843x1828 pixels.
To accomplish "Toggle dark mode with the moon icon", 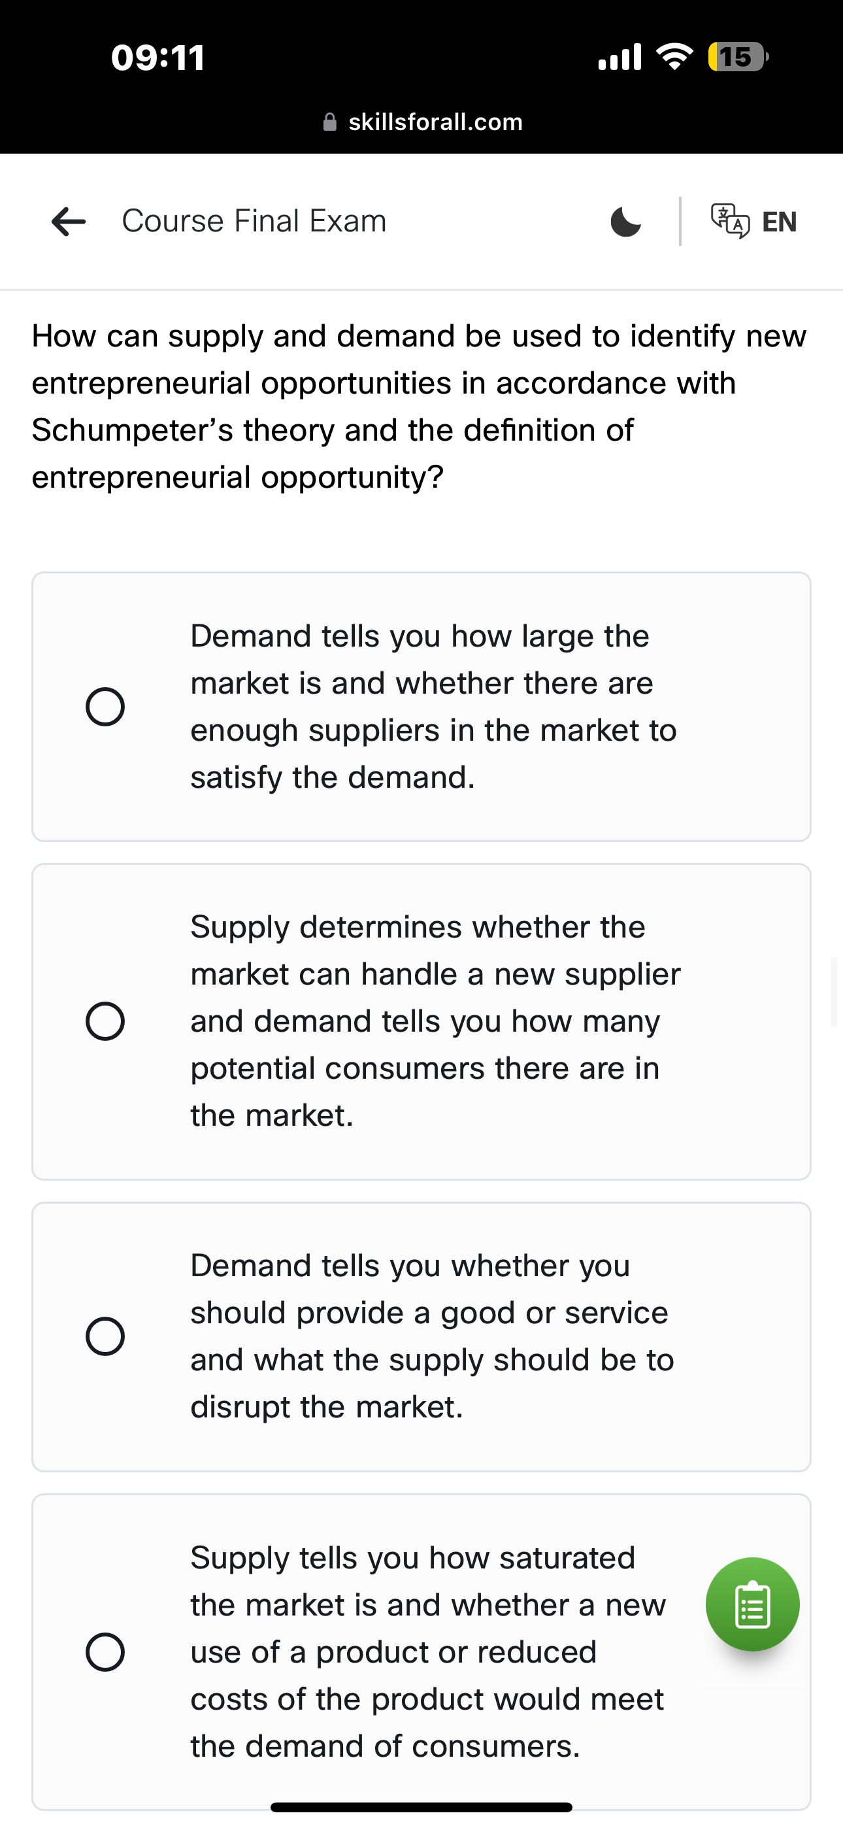I will pyautogui.click(x=625, y=221).
